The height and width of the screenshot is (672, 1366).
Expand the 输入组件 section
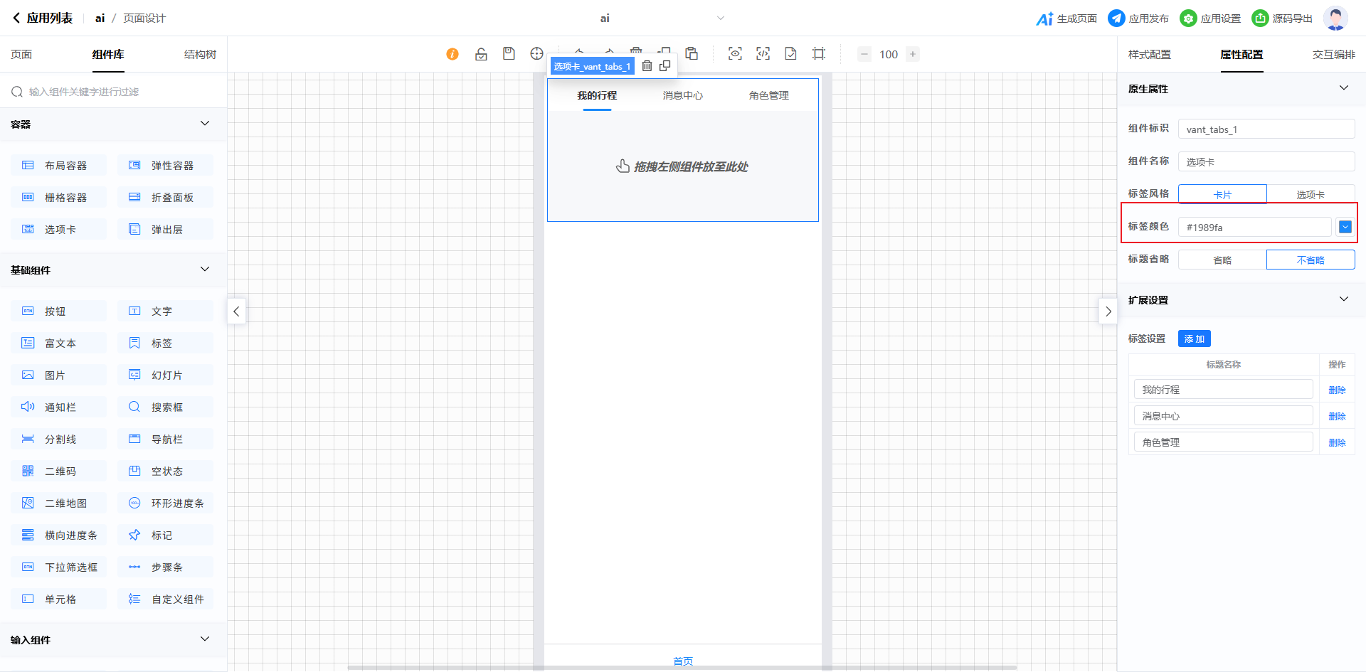click(x=205, y=639)
